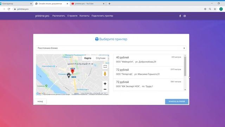The height and width of the screenshot is (127, 225).
Task: Click the black printer marker on map
Action: pyautogui.click(x=69, y=75)
